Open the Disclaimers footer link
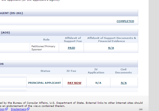 tap(18, 109)
